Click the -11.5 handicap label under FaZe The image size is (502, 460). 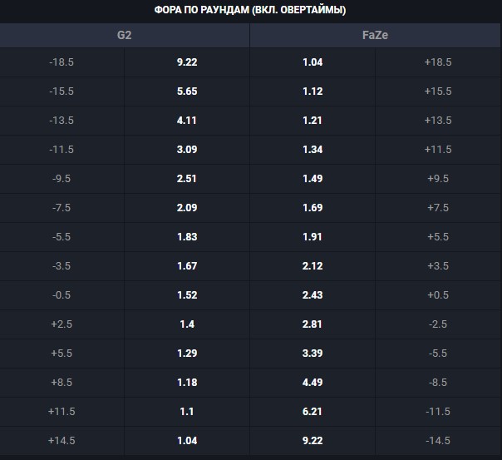click(438, 412)
